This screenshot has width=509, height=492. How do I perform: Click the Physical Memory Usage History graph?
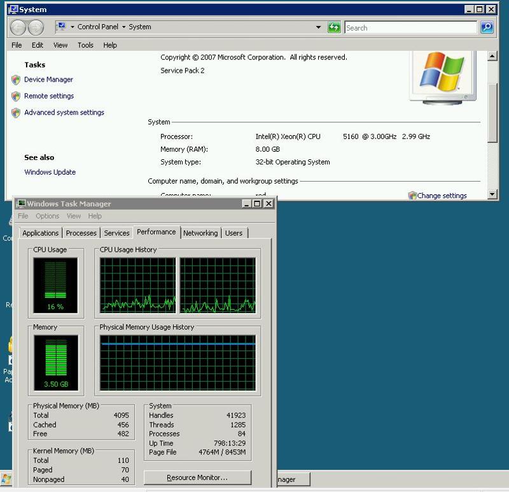(178, 363)
